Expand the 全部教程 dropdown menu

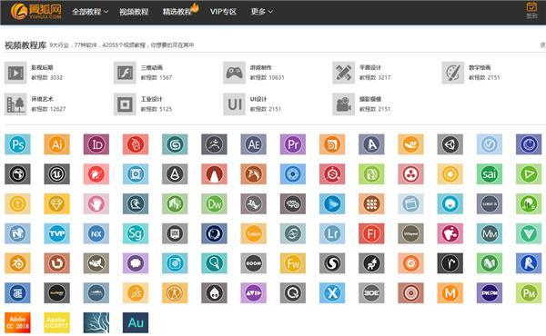(x=90, y=12)
